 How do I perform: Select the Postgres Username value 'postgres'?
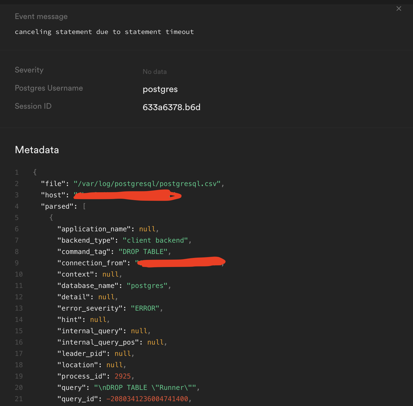click(160, 89)
